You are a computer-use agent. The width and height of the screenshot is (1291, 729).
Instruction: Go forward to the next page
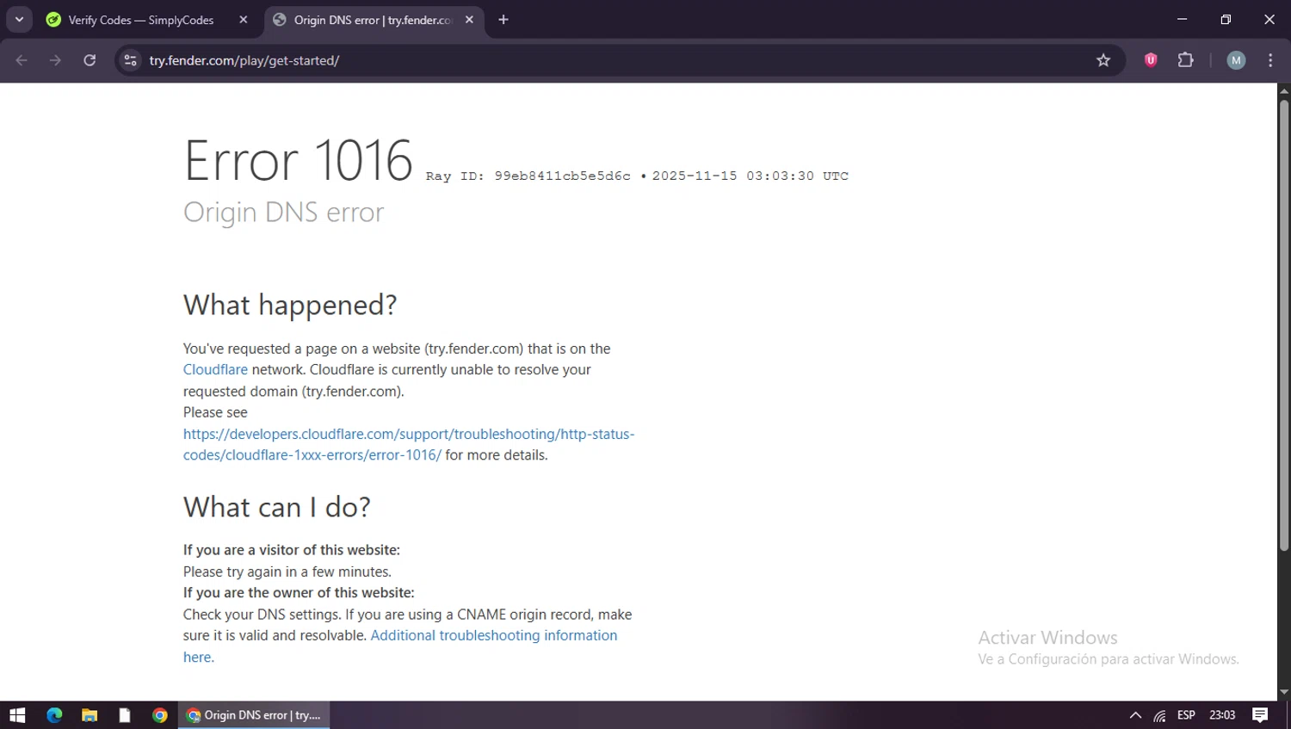pyautogui.click(x=55, y=60)
